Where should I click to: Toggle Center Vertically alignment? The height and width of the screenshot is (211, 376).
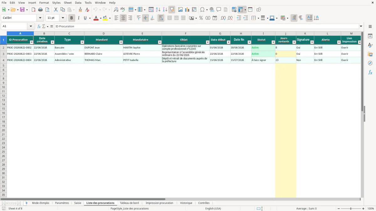145,18
